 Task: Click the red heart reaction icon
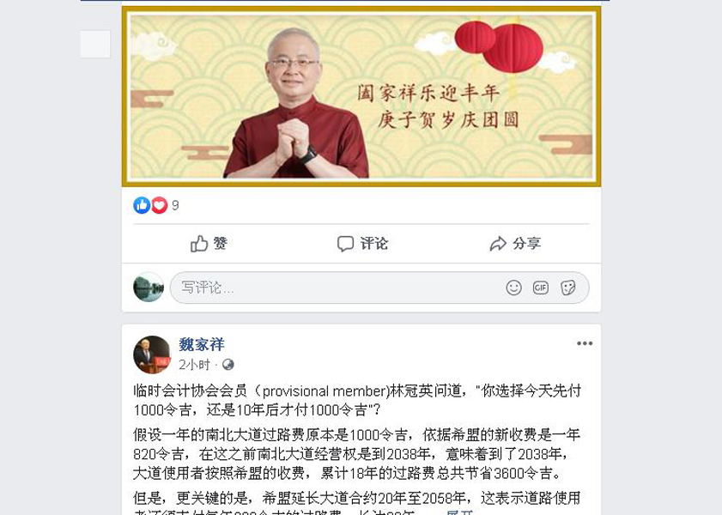pos(160,205)
